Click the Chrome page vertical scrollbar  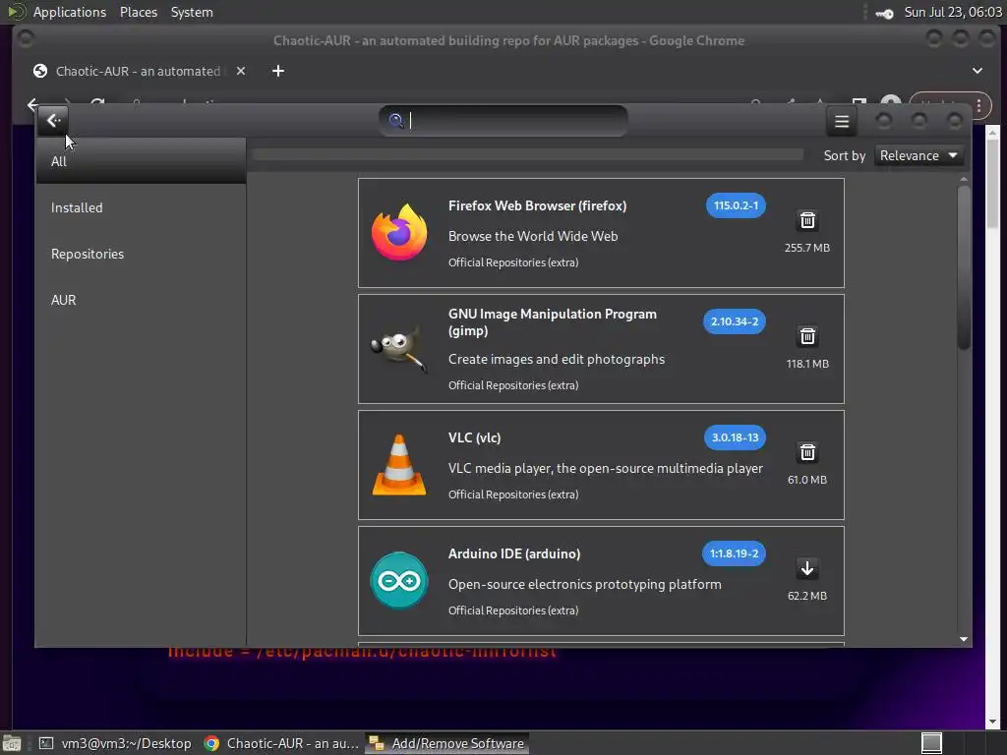click(992, 183)
